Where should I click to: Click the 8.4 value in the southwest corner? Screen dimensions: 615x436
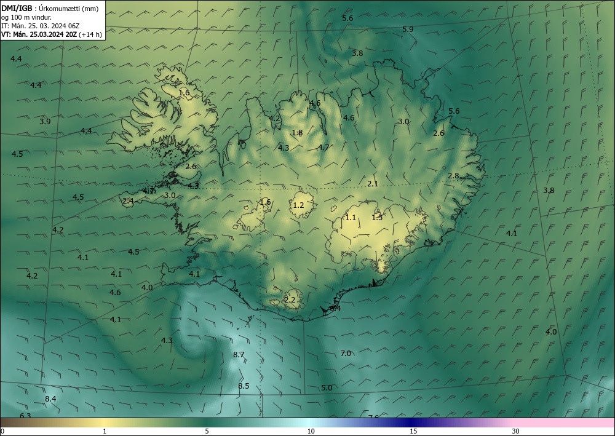pos(50,398)
